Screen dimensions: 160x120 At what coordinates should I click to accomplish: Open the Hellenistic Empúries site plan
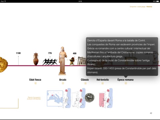pos(106,98)
